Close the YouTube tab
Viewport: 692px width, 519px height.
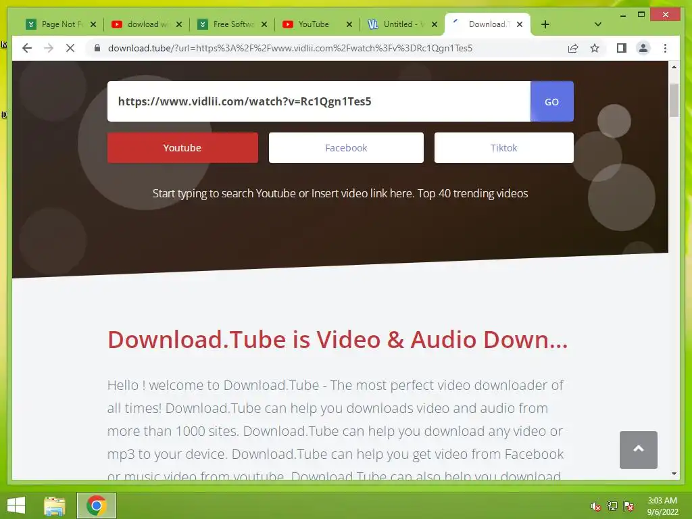tap(349, 24)
